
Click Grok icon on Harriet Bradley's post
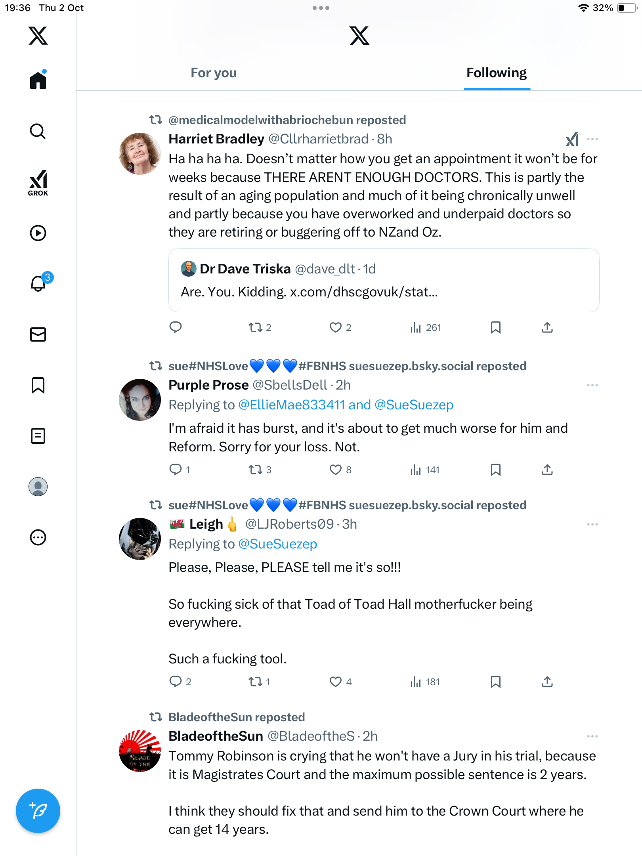coord(572,139)
